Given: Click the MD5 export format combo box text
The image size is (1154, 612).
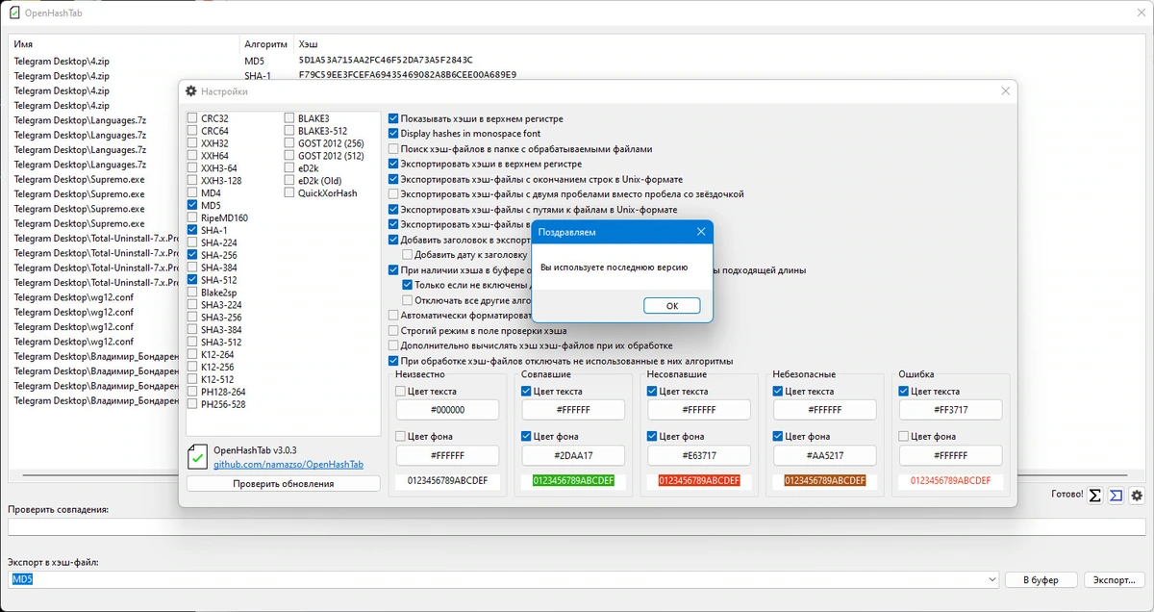Looking at the screenshot, I should (x=22, y=579).
